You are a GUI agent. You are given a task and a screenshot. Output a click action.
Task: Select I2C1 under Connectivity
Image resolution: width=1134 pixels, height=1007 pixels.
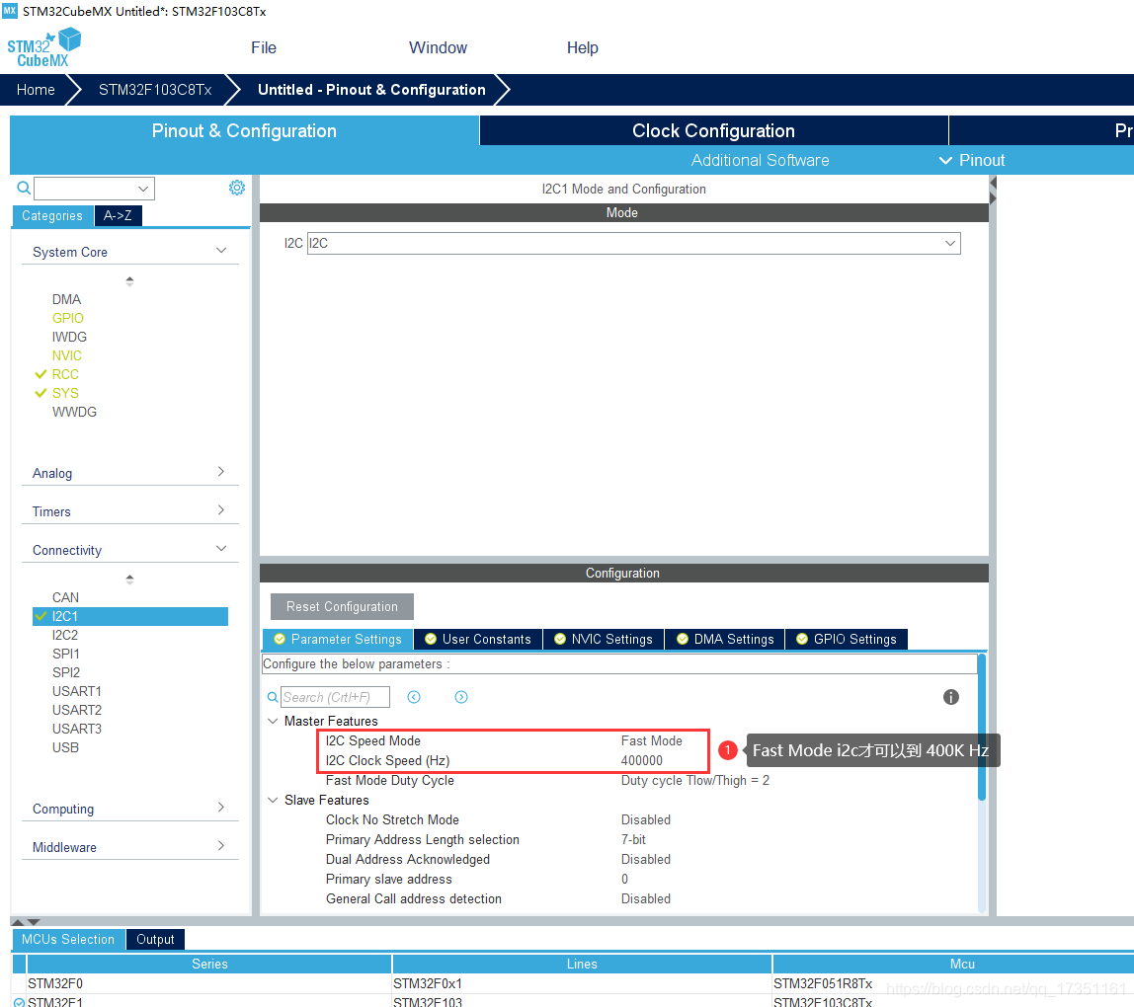point(131,617)
